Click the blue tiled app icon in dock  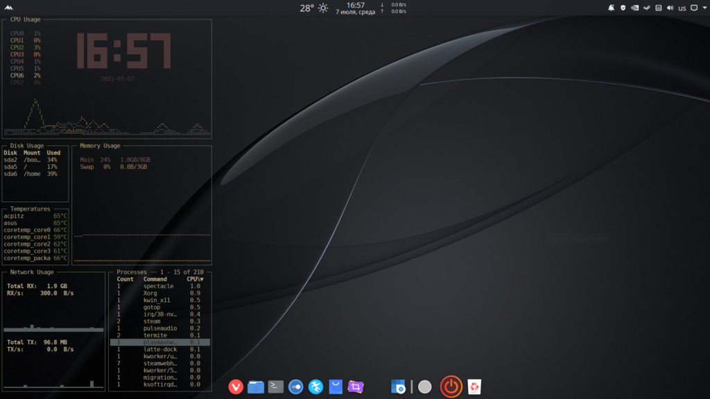click(398, 387)
